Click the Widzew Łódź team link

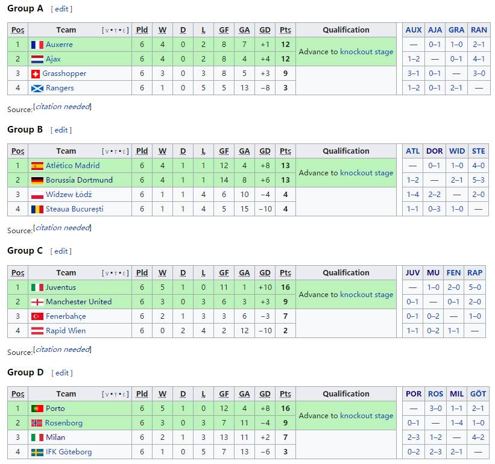[x=69, y=195]
